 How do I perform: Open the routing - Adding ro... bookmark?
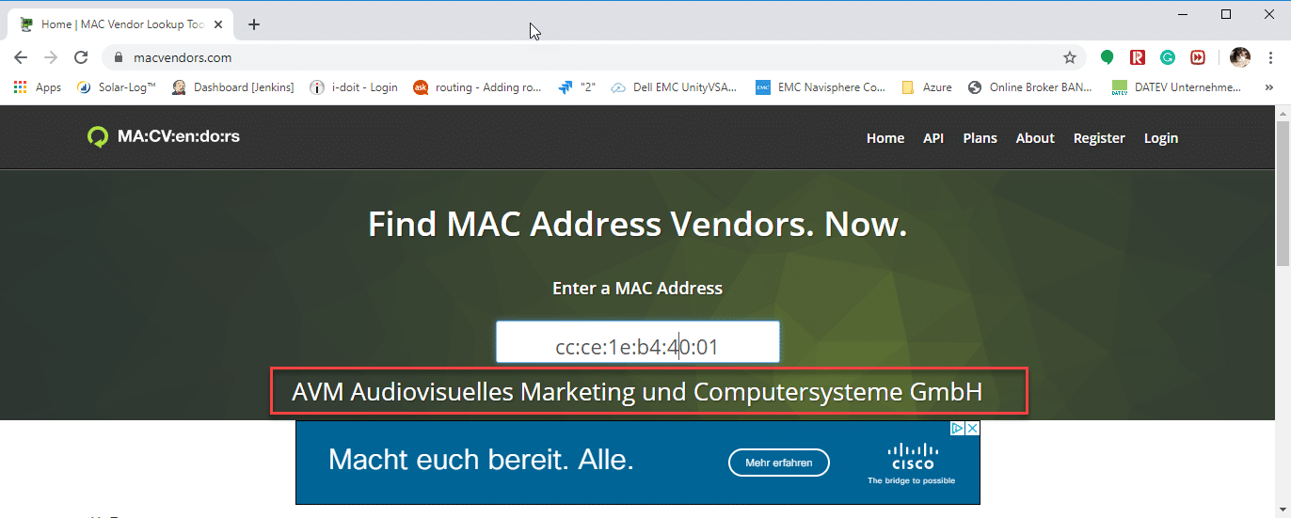(x=478, y=87)
